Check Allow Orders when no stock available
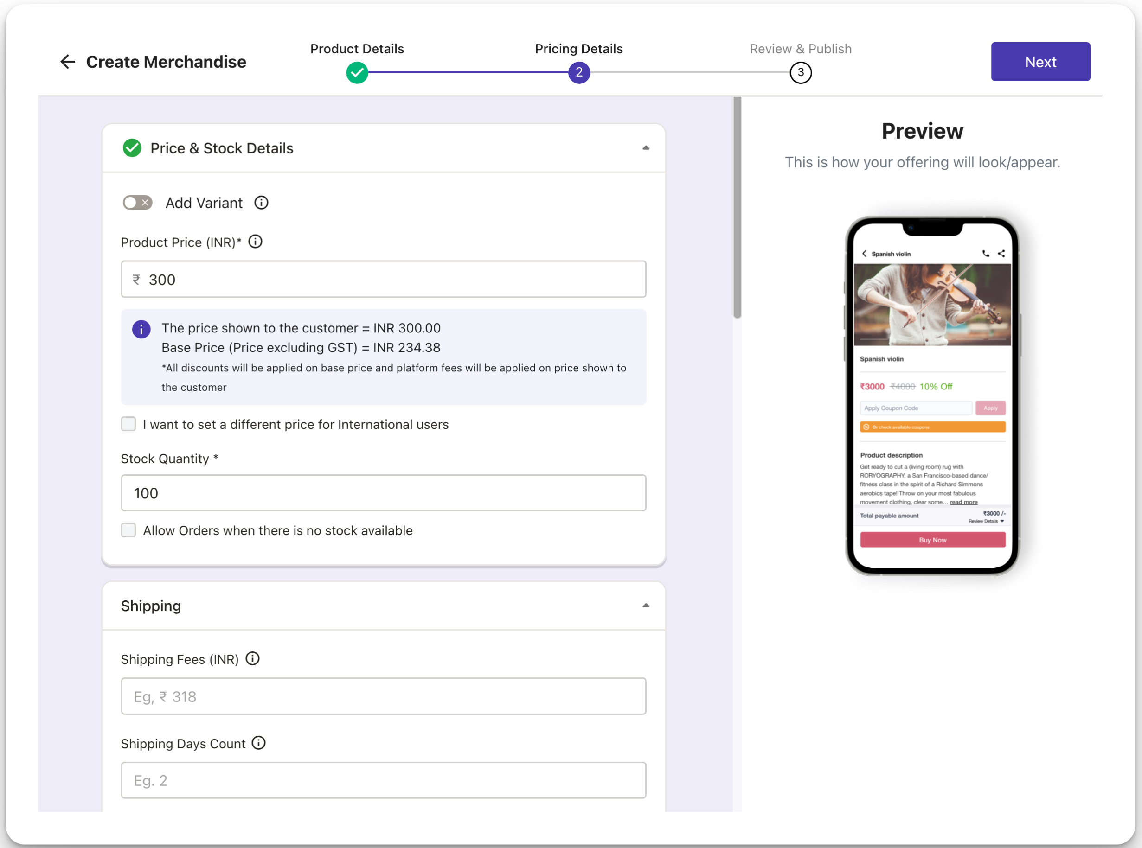 (x=128, y=530)
